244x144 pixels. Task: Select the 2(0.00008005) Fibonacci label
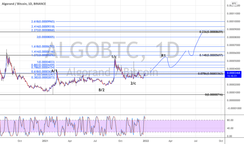tap(46, 37)
